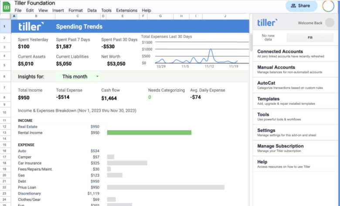Click the spreadsheet vertical scrollbar
This screenshot has height=206, width=340.
tap(251, 44)
